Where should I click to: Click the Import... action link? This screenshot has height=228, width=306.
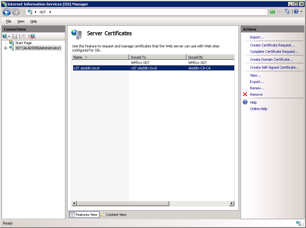257,37
